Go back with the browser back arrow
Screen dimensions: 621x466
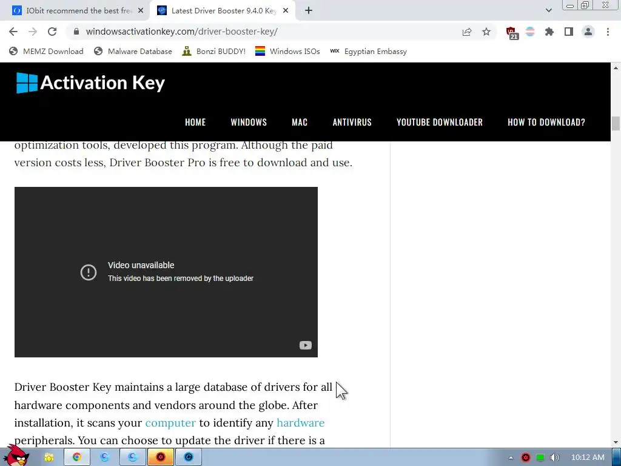13,32
